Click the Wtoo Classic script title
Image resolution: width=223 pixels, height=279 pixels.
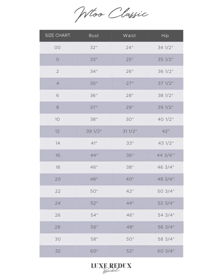click(111, 14)
